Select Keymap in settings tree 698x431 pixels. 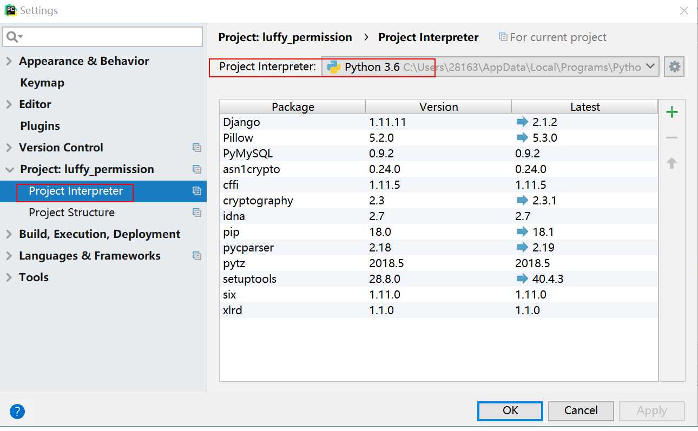[42, 83]
